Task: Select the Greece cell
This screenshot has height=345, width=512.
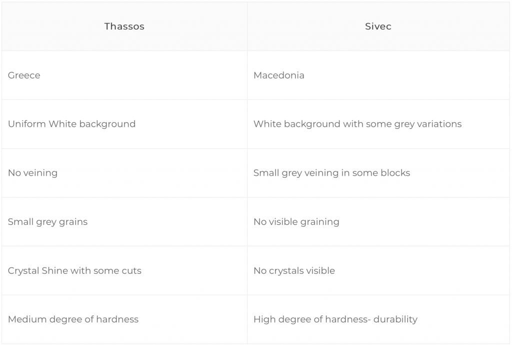Action: pyautogui.click(x=124, y=75)
